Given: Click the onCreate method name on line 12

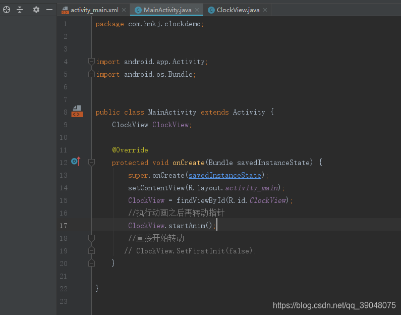Looking at the screenshot, I should pyautogui.click(x=189, y=163).
